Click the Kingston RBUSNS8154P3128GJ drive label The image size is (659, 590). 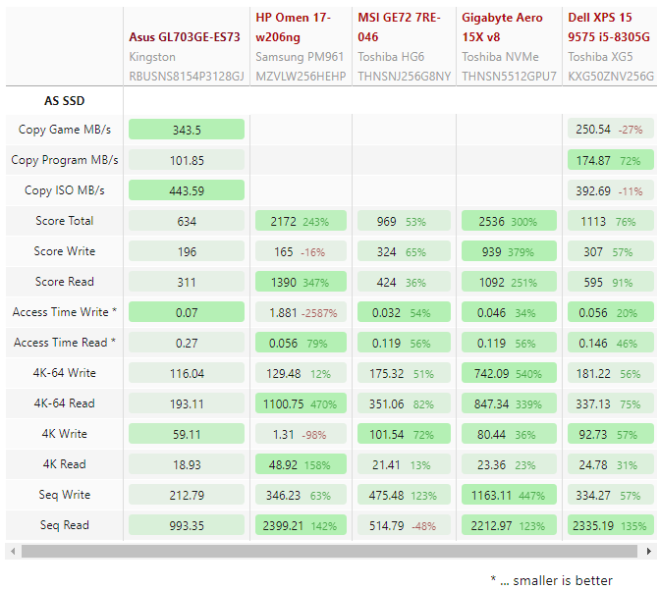click(x=187, y=67)
